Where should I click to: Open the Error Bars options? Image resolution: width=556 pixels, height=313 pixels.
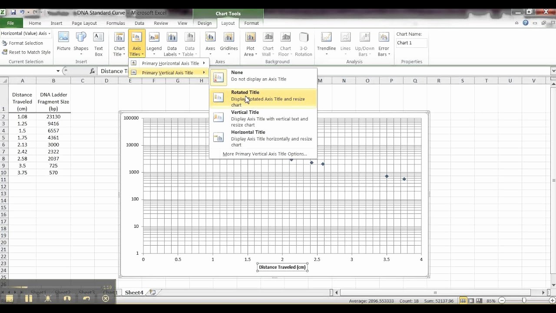click(384, 43)
